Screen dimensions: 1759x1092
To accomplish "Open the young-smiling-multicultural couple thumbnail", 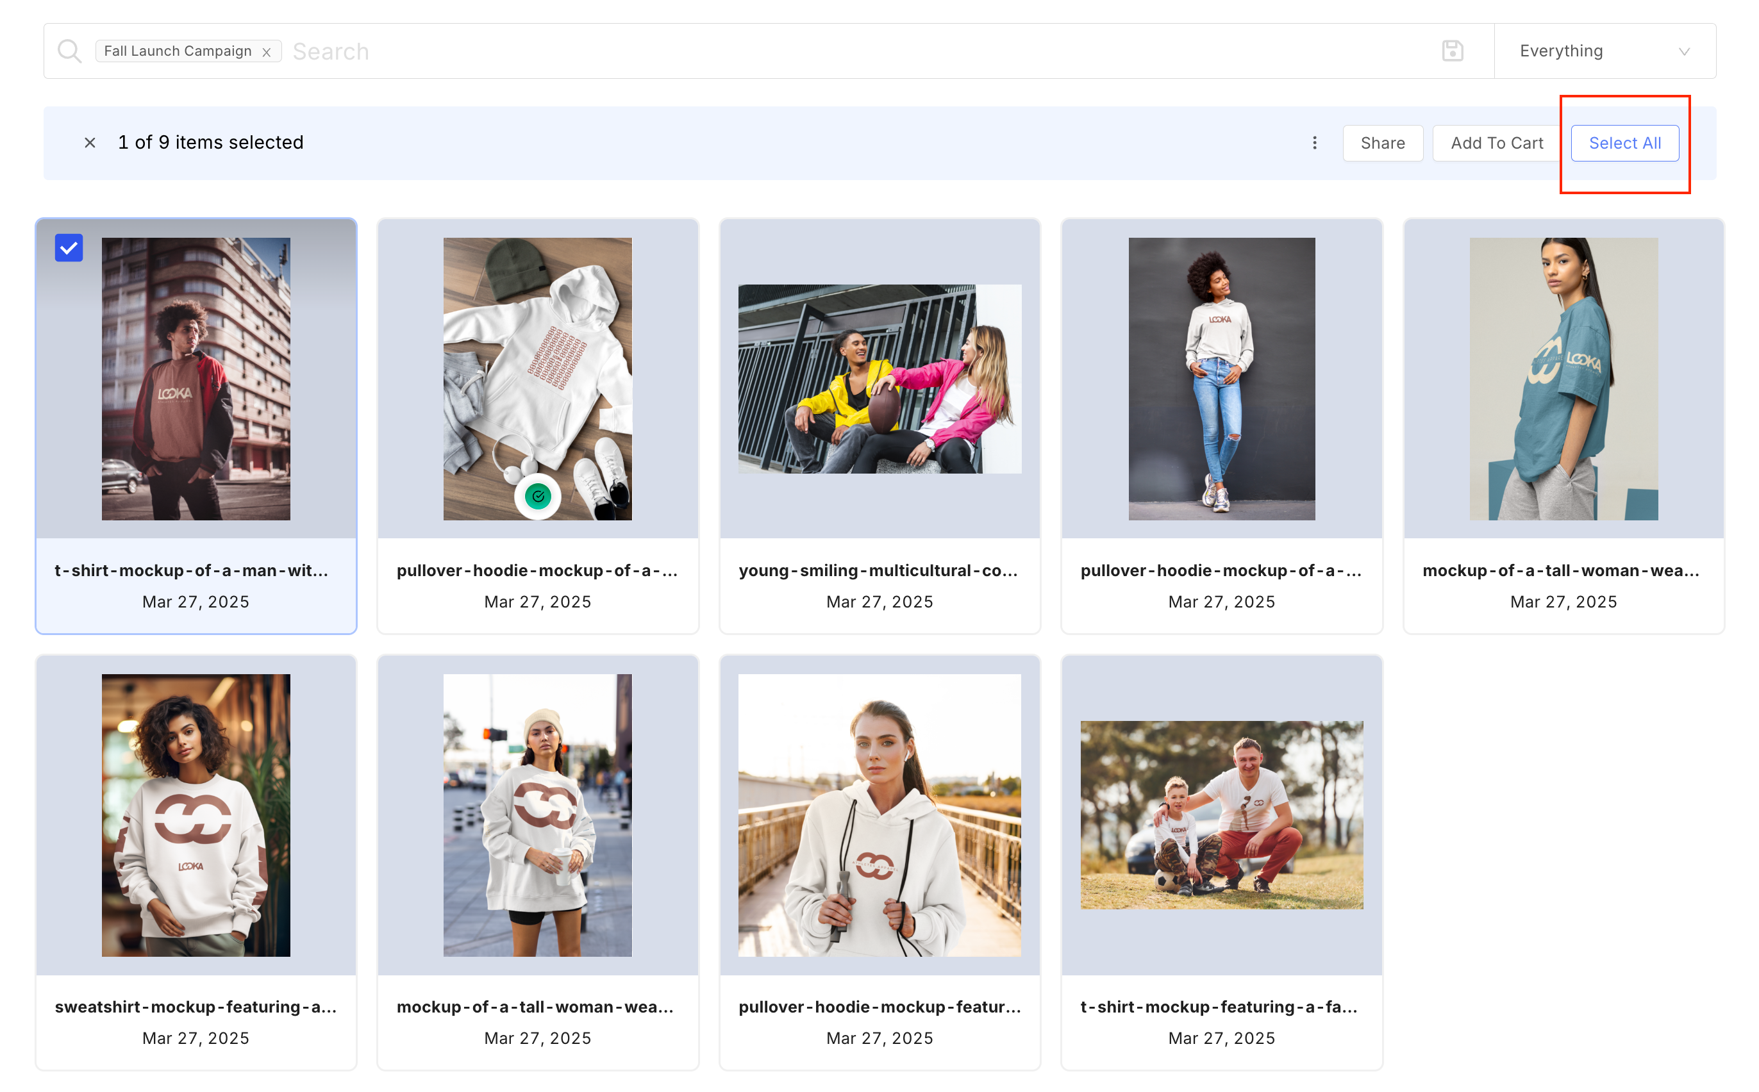I will click(879, 379).
